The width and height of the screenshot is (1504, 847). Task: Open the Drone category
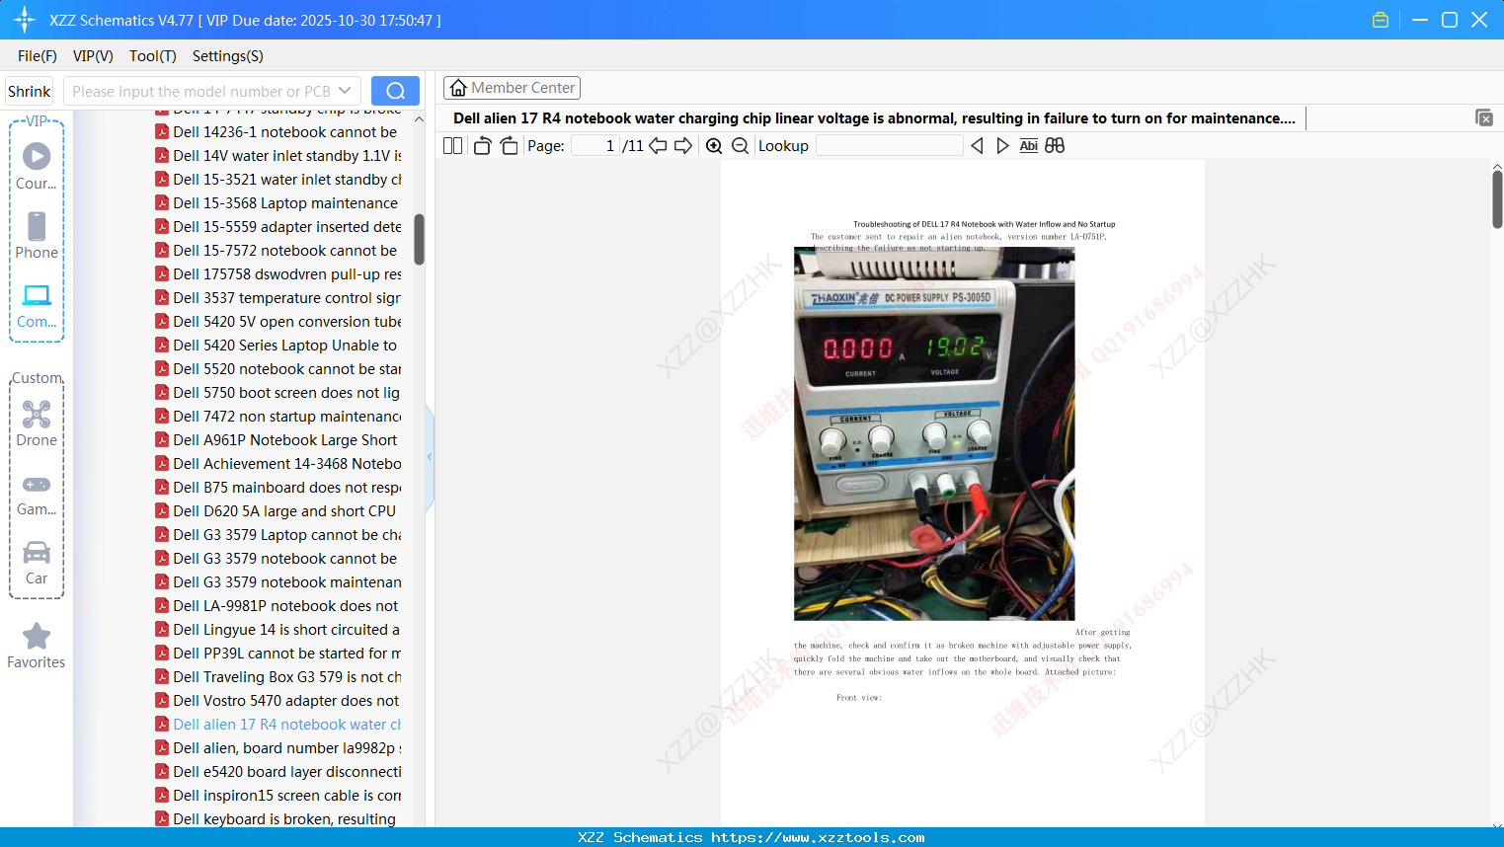37,423
